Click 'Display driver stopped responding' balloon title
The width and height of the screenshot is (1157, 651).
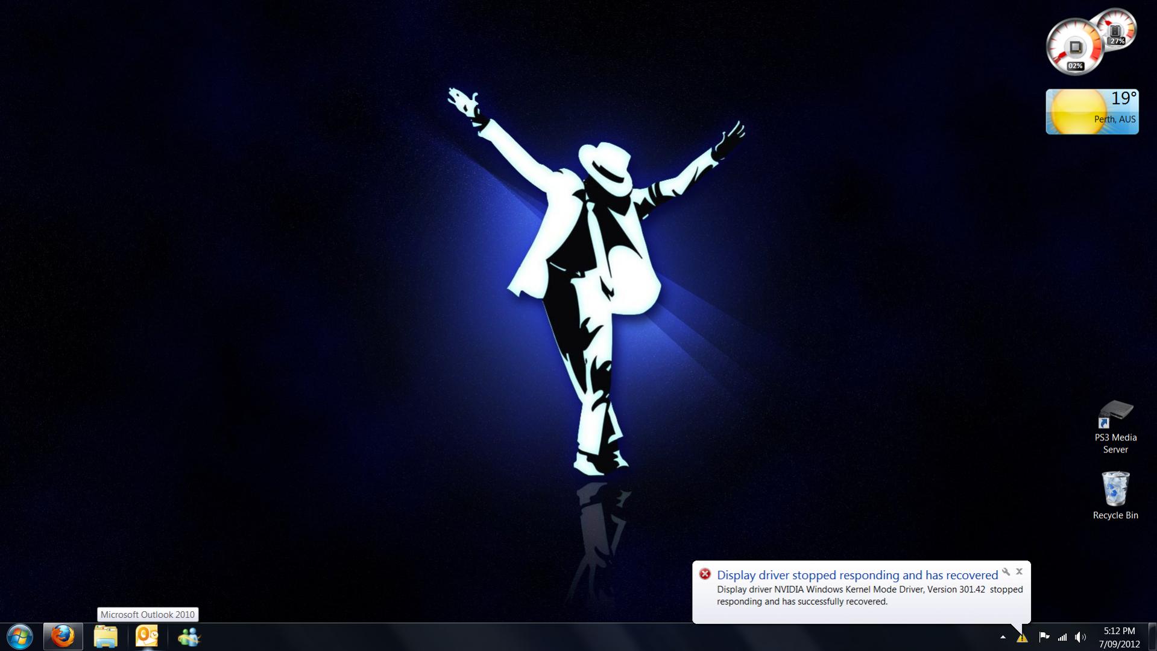(857, 575)
